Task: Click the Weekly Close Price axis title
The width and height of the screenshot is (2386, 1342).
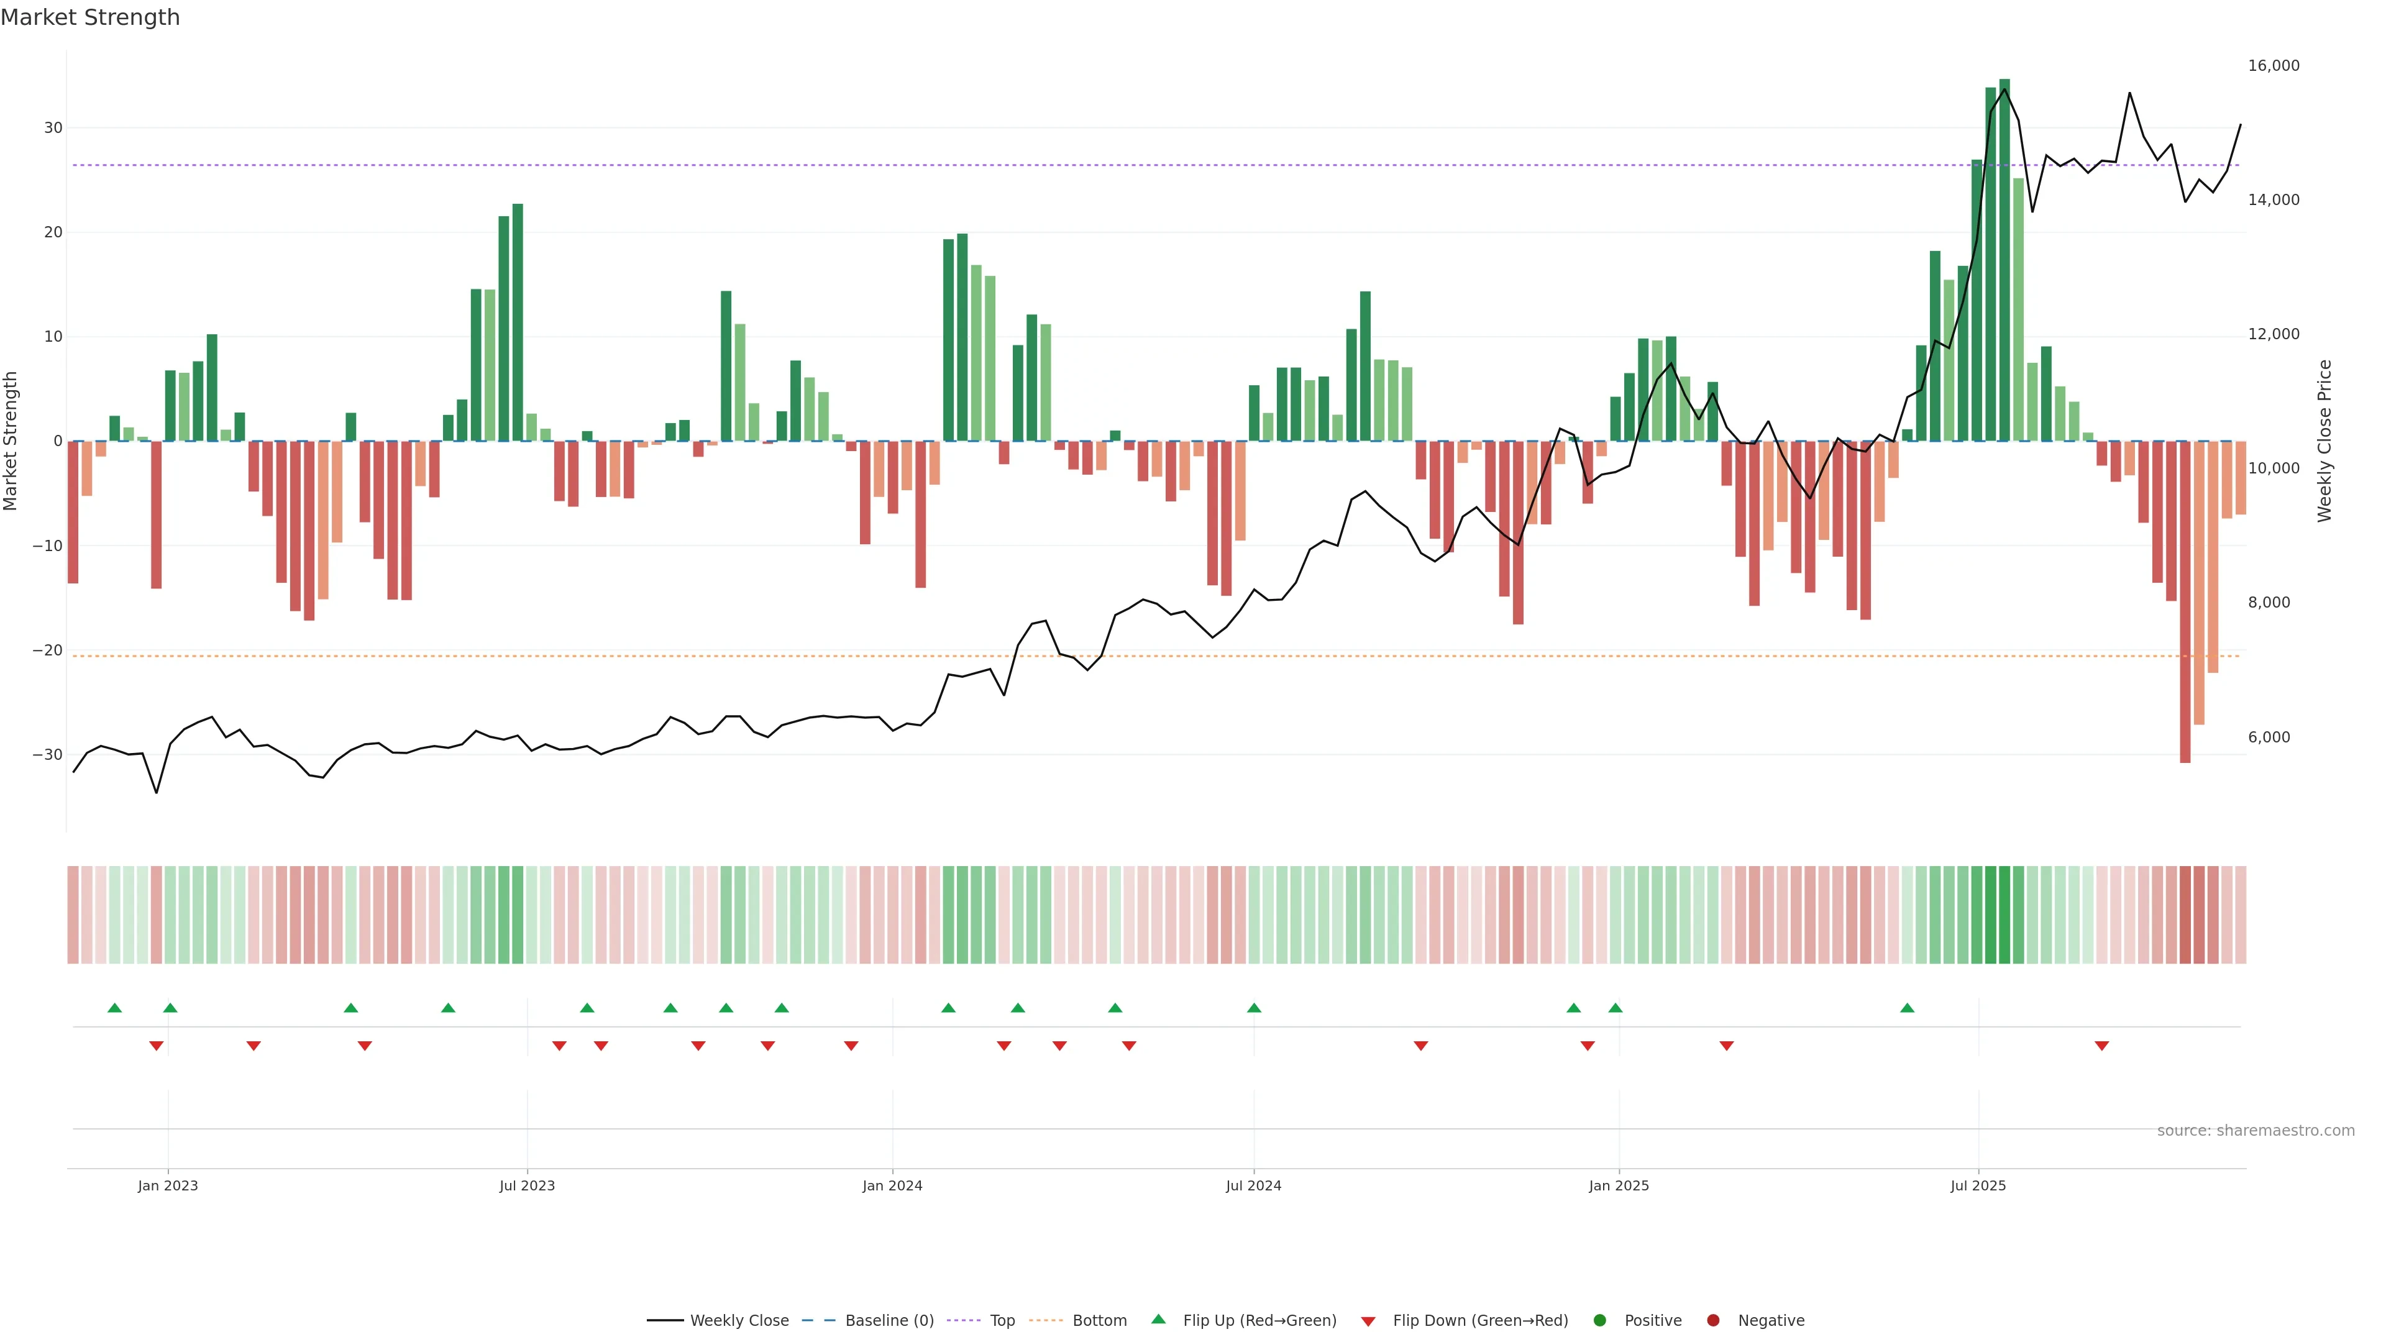Action: [2325, 441]
